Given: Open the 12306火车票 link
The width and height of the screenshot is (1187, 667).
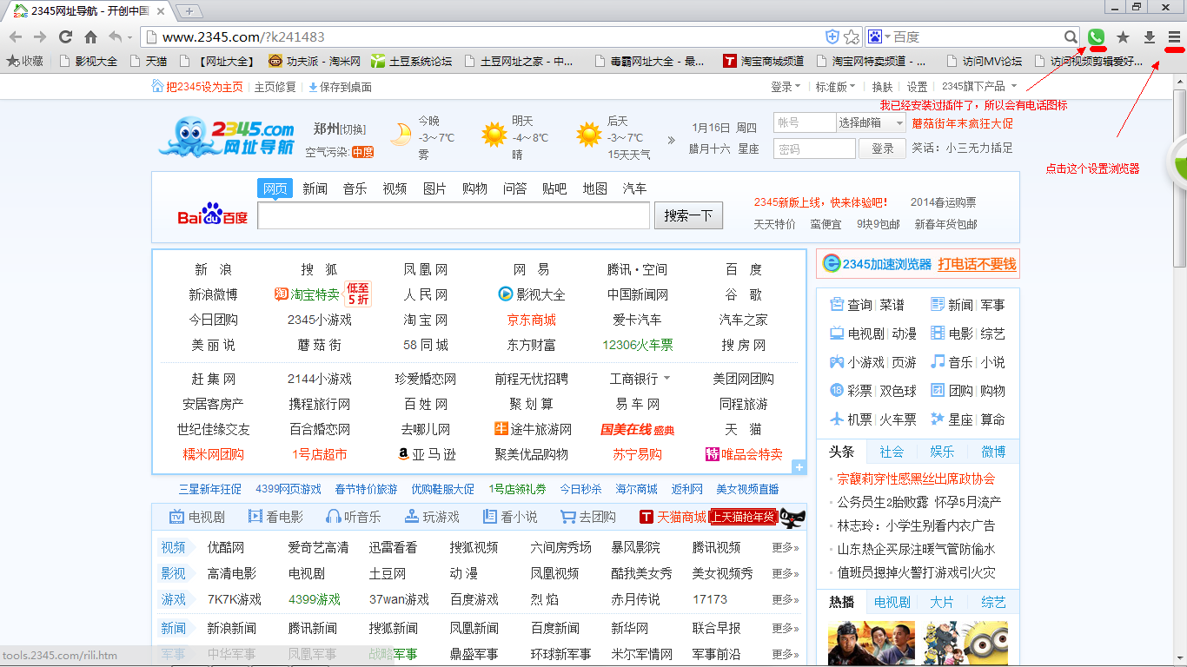Looking at the screenshot, I should (x=638, y=345).
